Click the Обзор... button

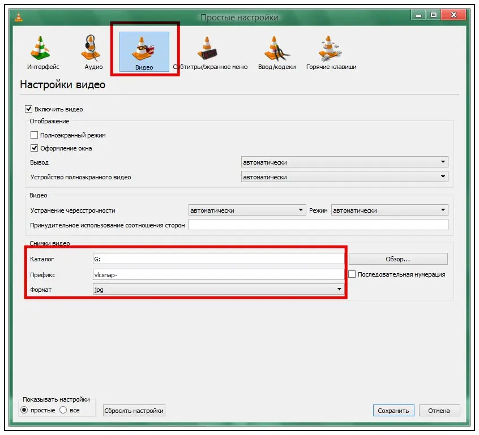(x=398, y=259)
